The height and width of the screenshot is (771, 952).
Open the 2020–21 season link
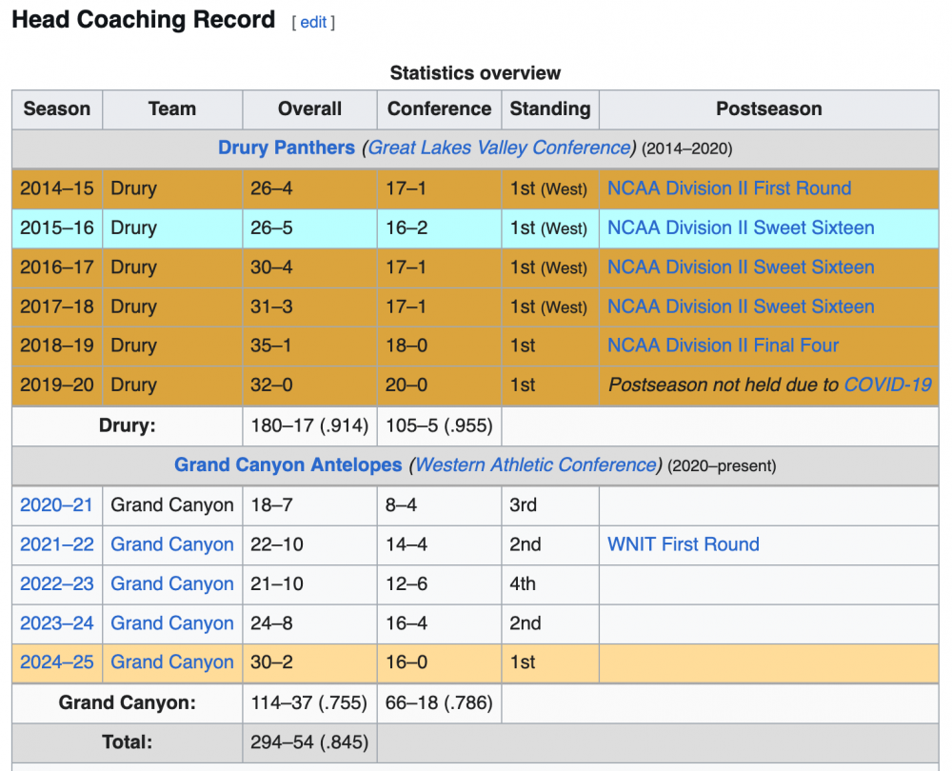(x=57, y=505)
